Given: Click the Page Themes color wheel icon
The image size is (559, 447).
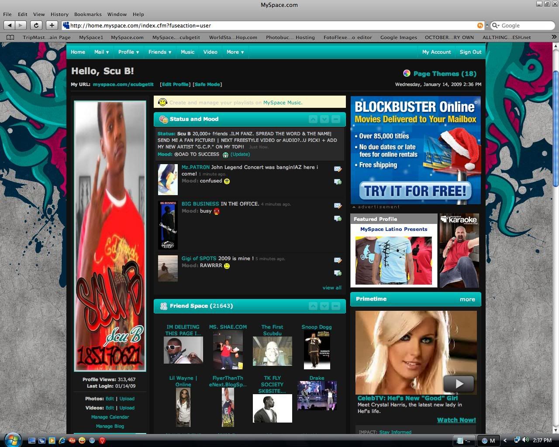Looking at the screenshot, I should coord(407,73).
